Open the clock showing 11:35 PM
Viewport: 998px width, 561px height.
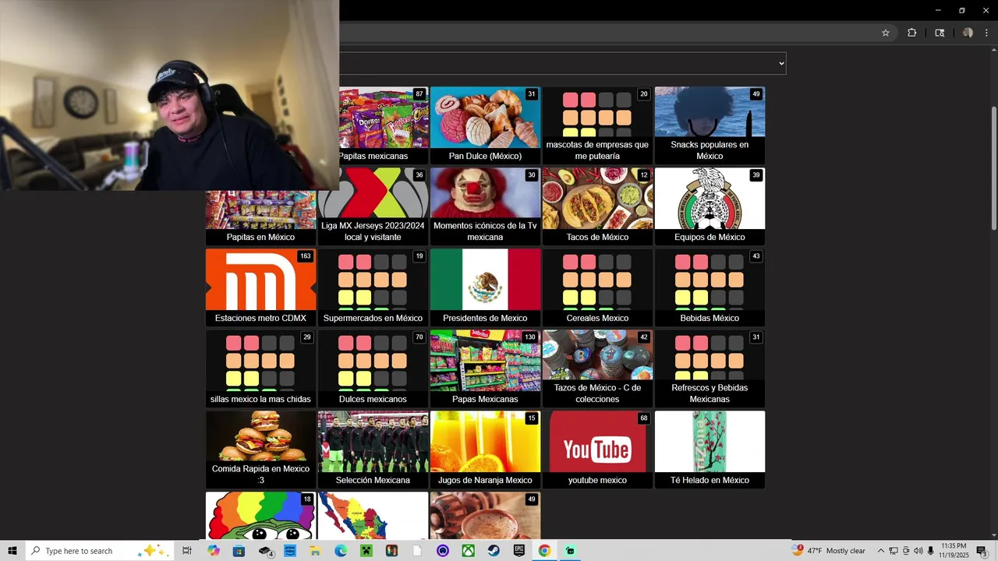[x=954, y=551]
